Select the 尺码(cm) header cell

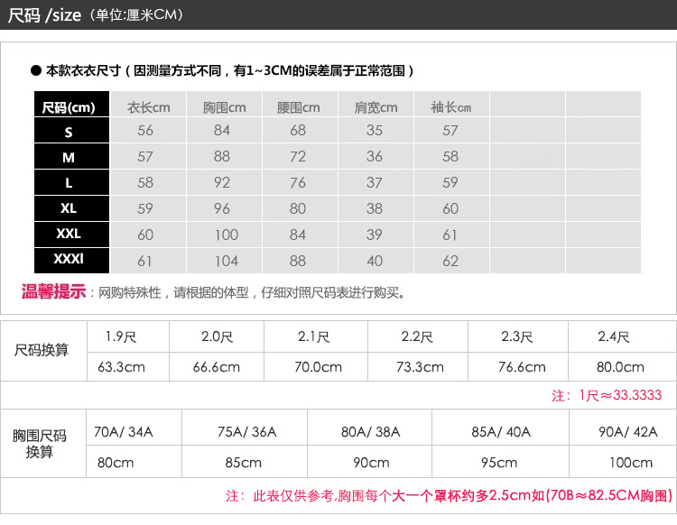[x=71, y=104]
